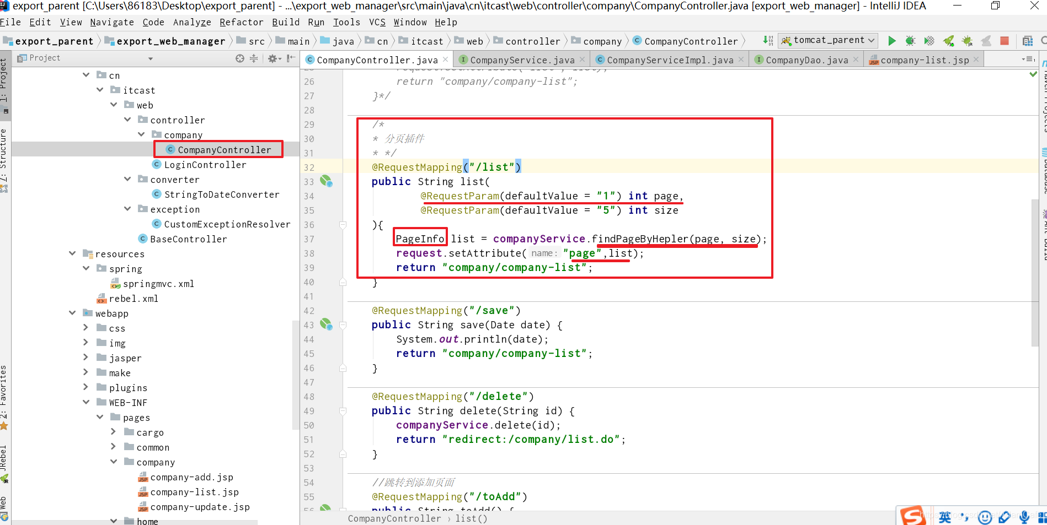Collapse the controller folder
This screenshot has width=1047, height=525.
click(127, 119)
